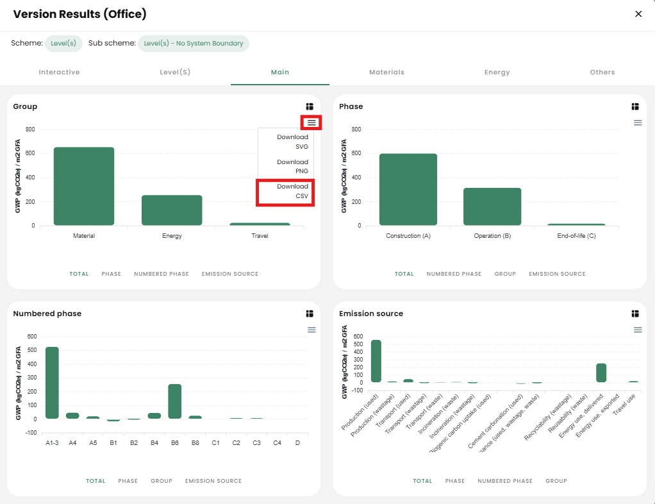Open the hamburger menu on Phase chart

tap(638, 122)
